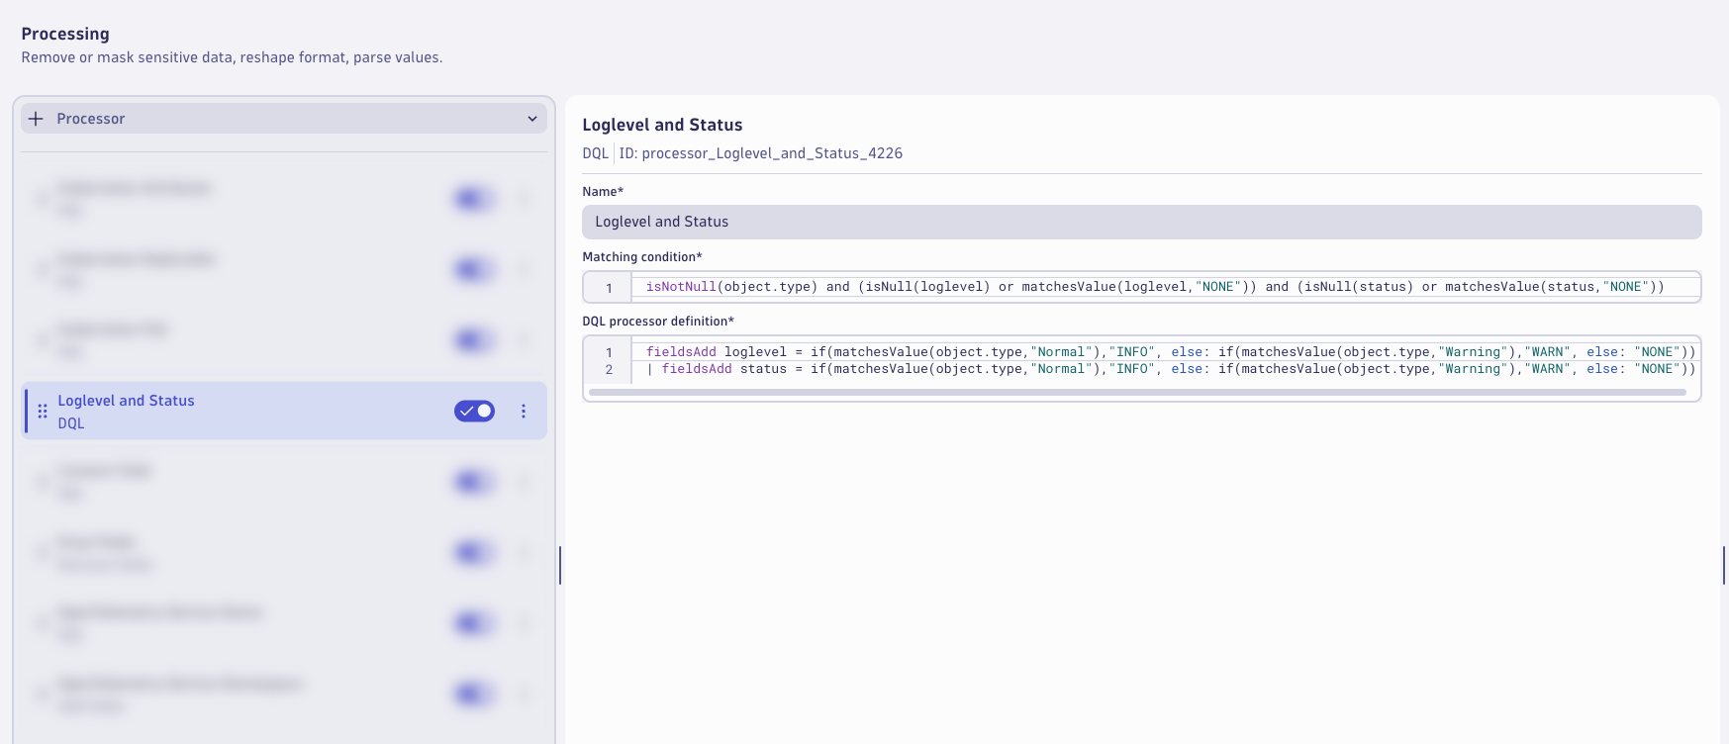This screenshot has height=744, width=1729.
Task: Click the Loglevel and Status heading
Action: pos(662,125)
